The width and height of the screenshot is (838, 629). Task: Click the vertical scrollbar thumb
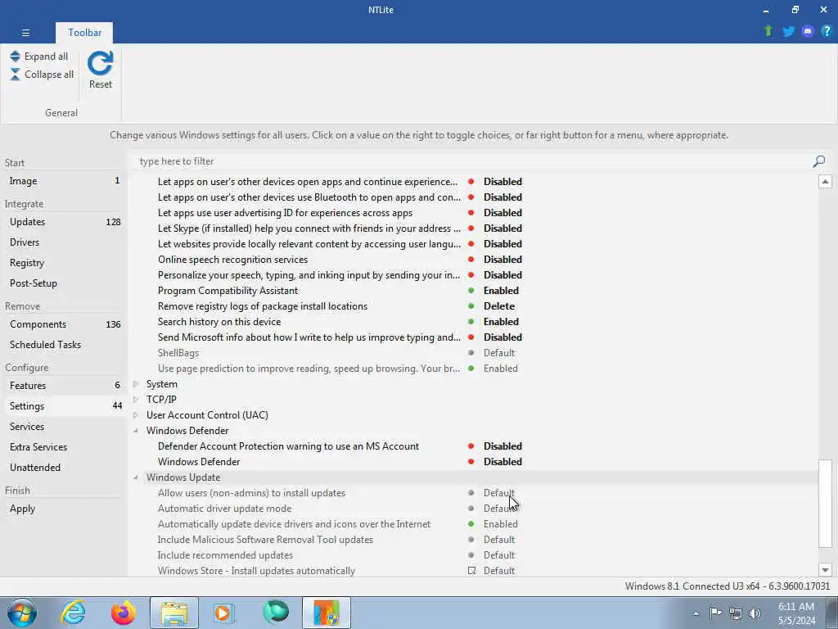[x=825, y=504]
